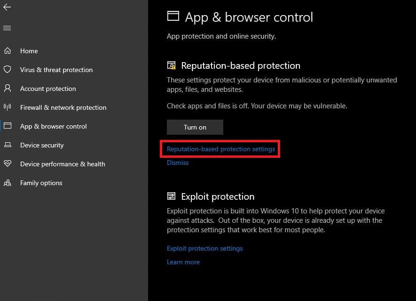Open Reputation-based protection settings link
This screenshot has width=416, height=301.
(221, 149)
